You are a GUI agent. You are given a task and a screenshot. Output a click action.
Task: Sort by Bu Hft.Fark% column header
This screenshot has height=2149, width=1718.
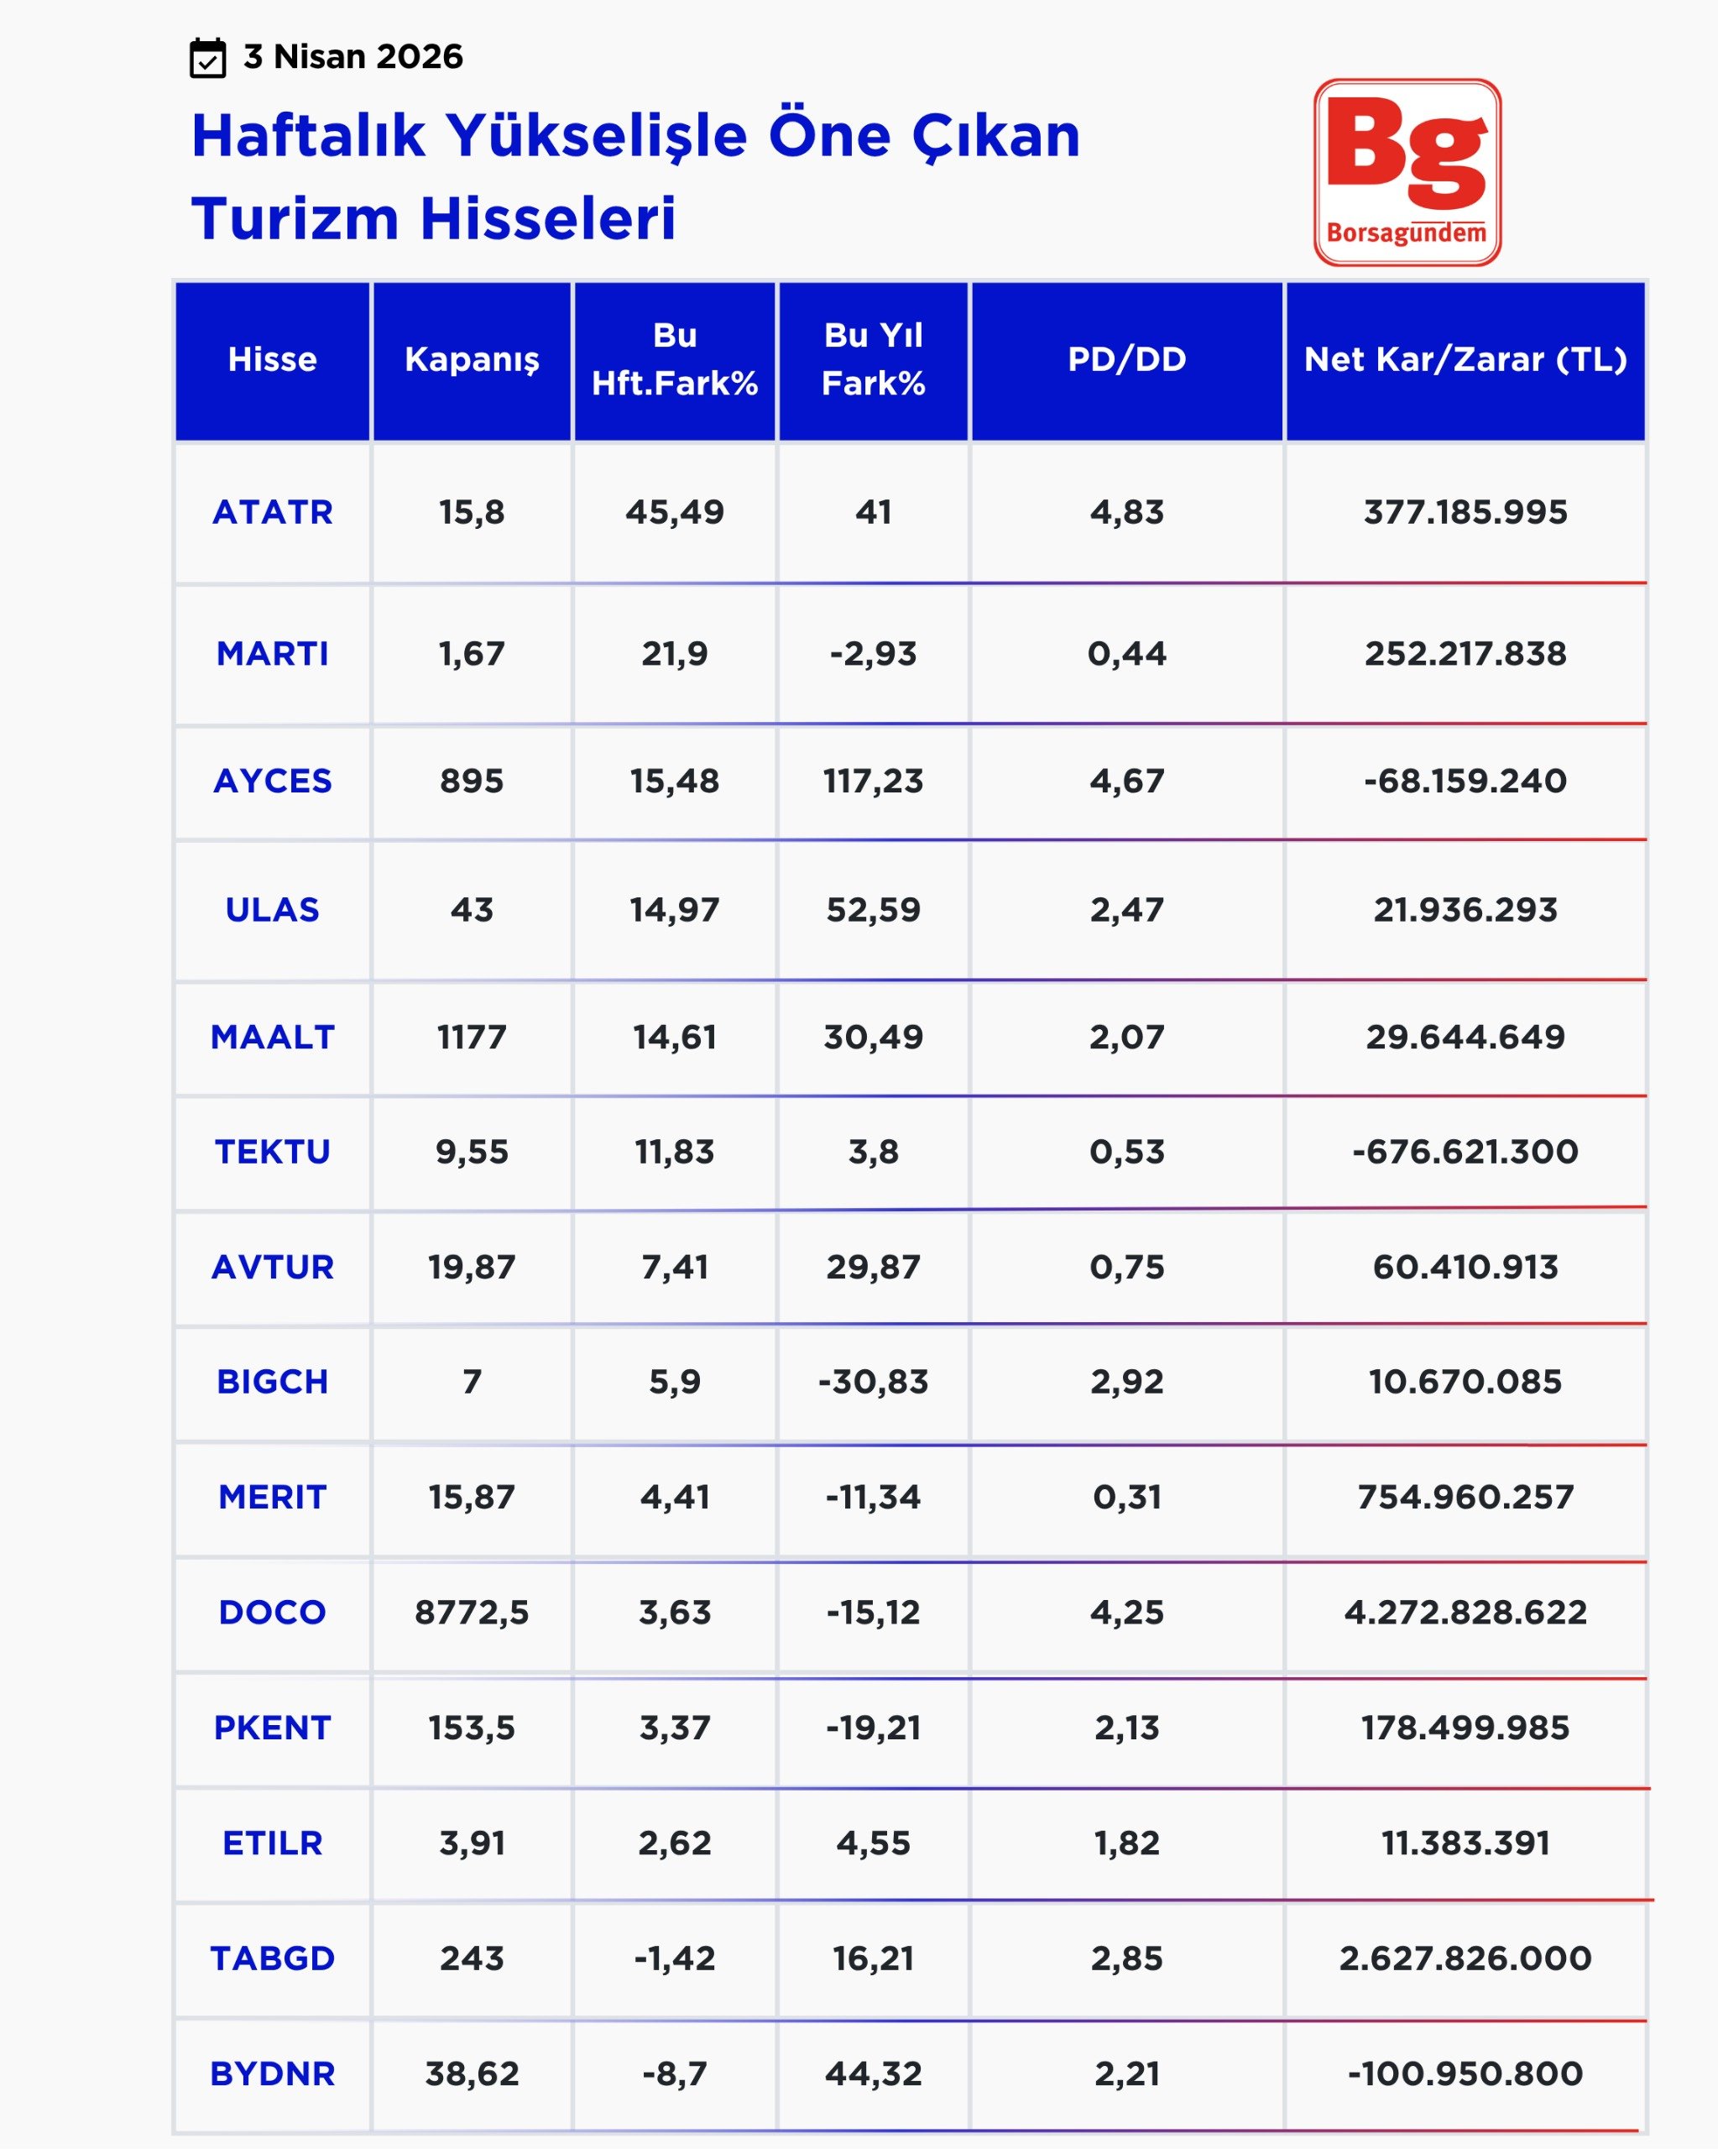[x=675, y=360]
